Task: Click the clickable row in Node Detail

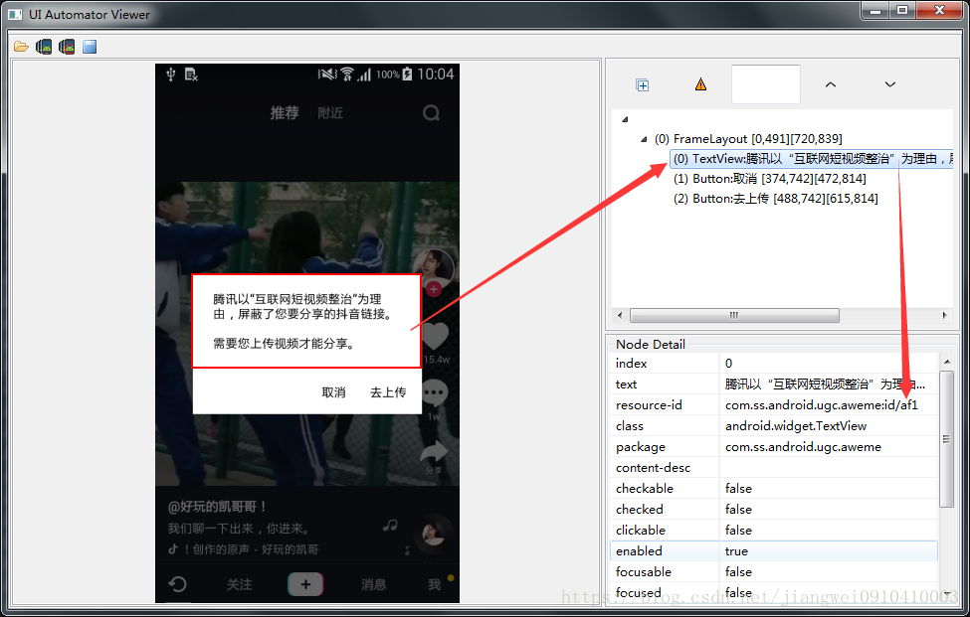Action: (x=774, y=530)
